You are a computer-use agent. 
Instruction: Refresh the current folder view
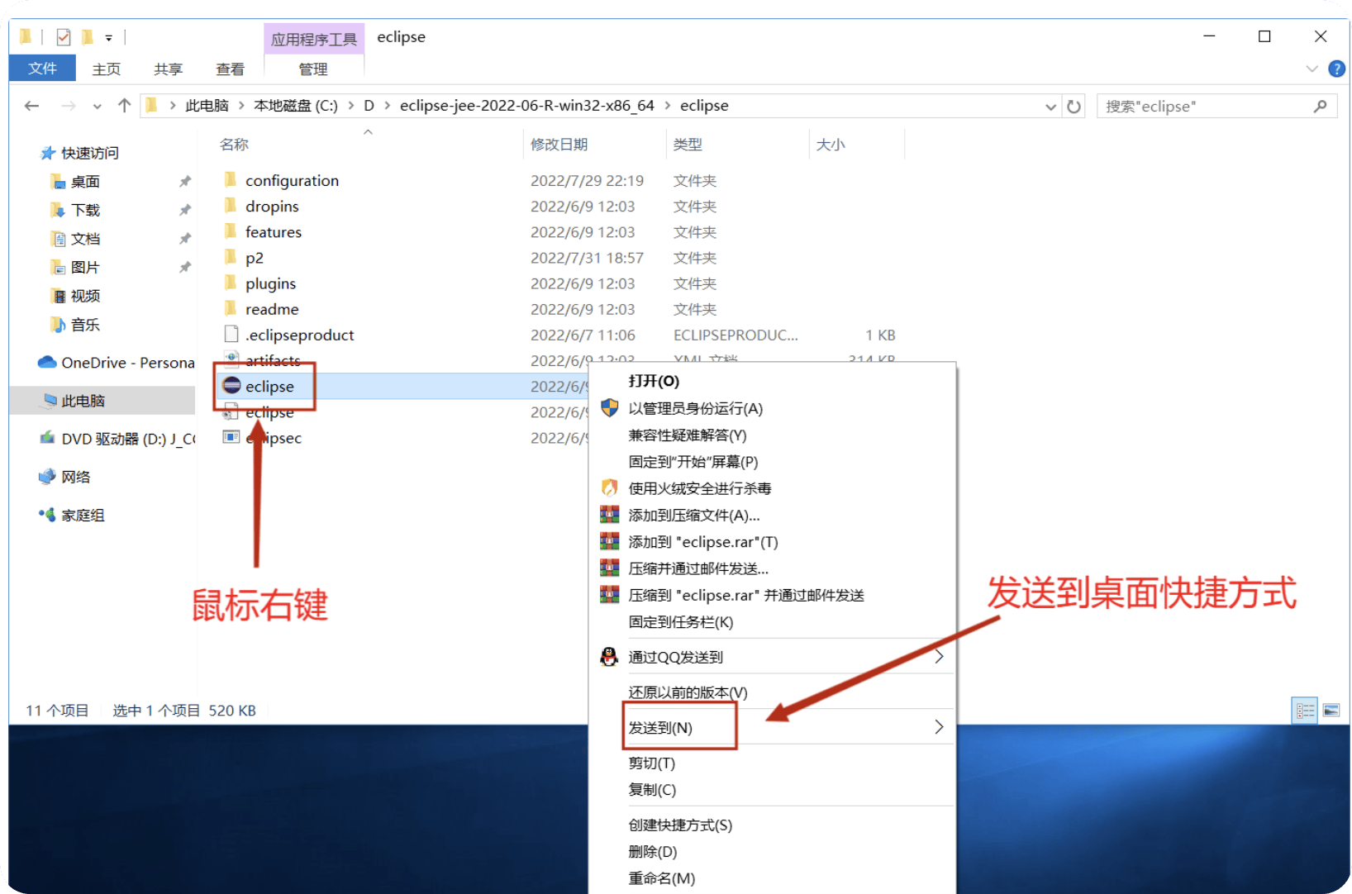1074,107
